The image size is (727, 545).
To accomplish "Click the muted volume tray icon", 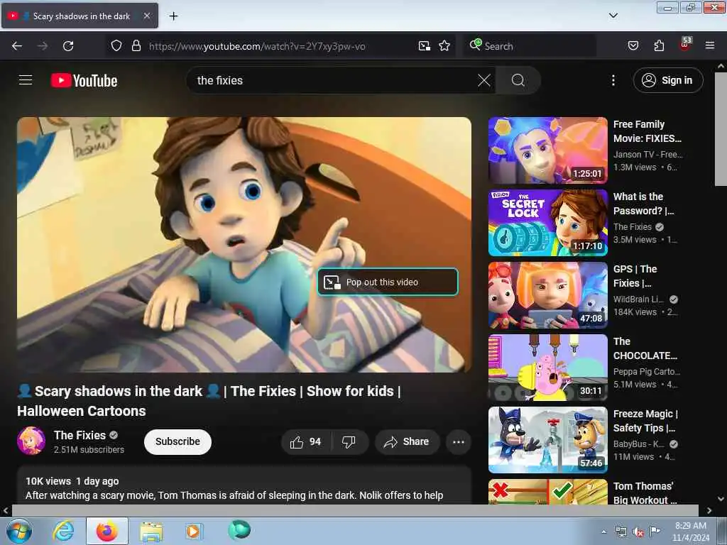I will [638, 532].
